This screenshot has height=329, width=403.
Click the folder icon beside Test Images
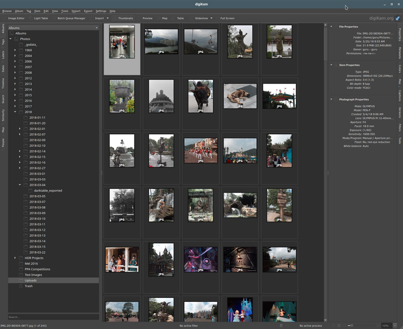[x=21, y=275]
